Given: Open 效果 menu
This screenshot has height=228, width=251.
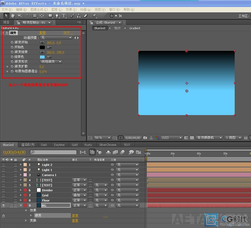Looking at the screenshot, I should tap(71, 10).
